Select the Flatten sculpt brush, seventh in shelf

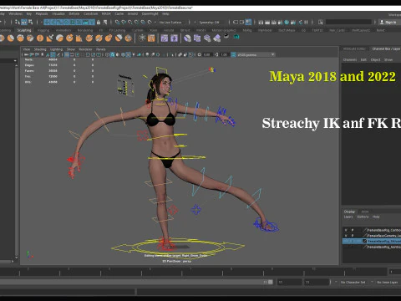pos(59,38)
